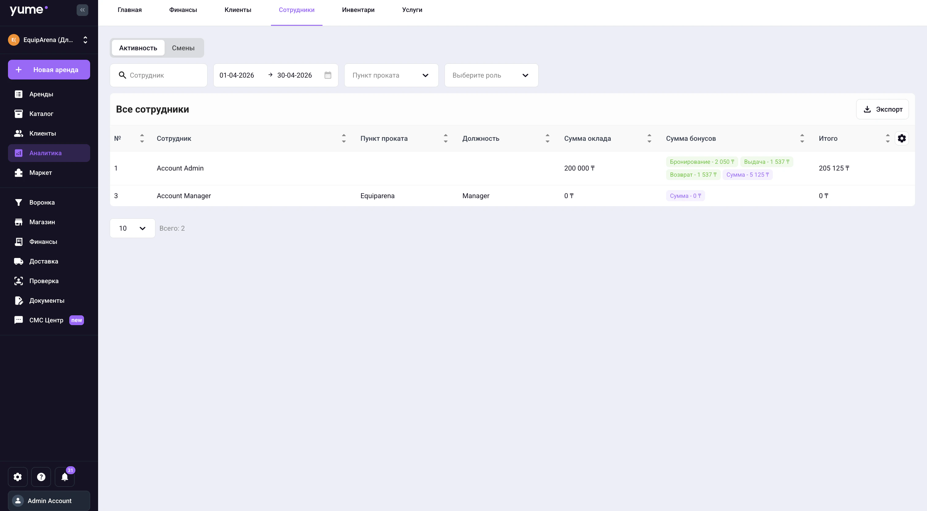Viewport: 927px width, 511px height.
Task: Change page size in the 10 dropdown
Action: point(132,228)
